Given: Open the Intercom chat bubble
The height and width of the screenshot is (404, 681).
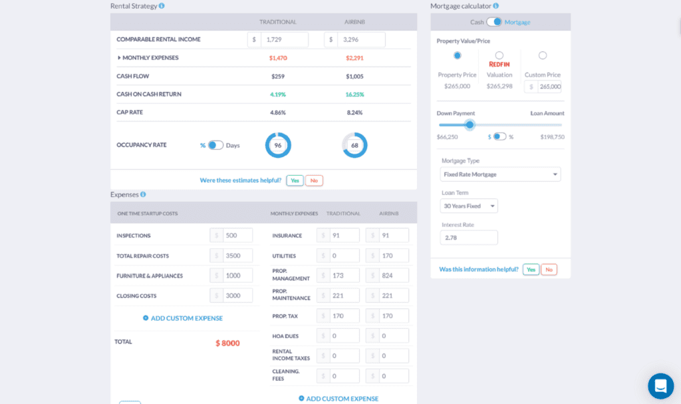Looking at the screenshot, I should click(660, 386).
